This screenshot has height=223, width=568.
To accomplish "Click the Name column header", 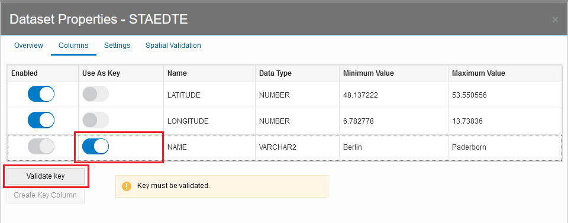I will point(209,73).
